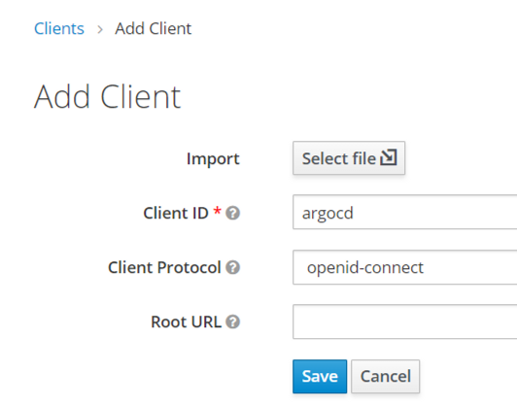Click the empty Root URL input field
Viewport: 517px width, 406px height.
(x=405, y=321)
